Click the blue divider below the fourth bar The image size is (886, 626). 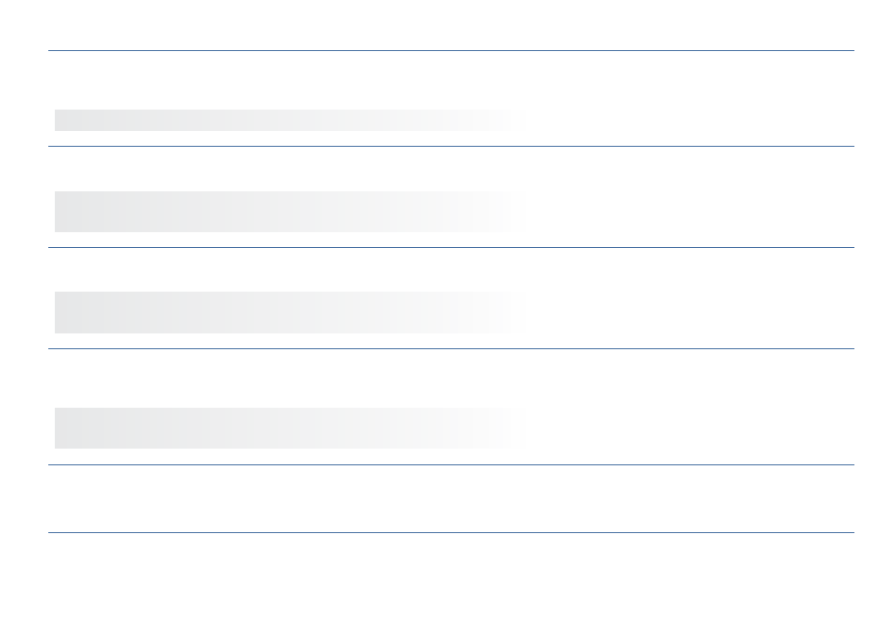[x=451, y=465]
